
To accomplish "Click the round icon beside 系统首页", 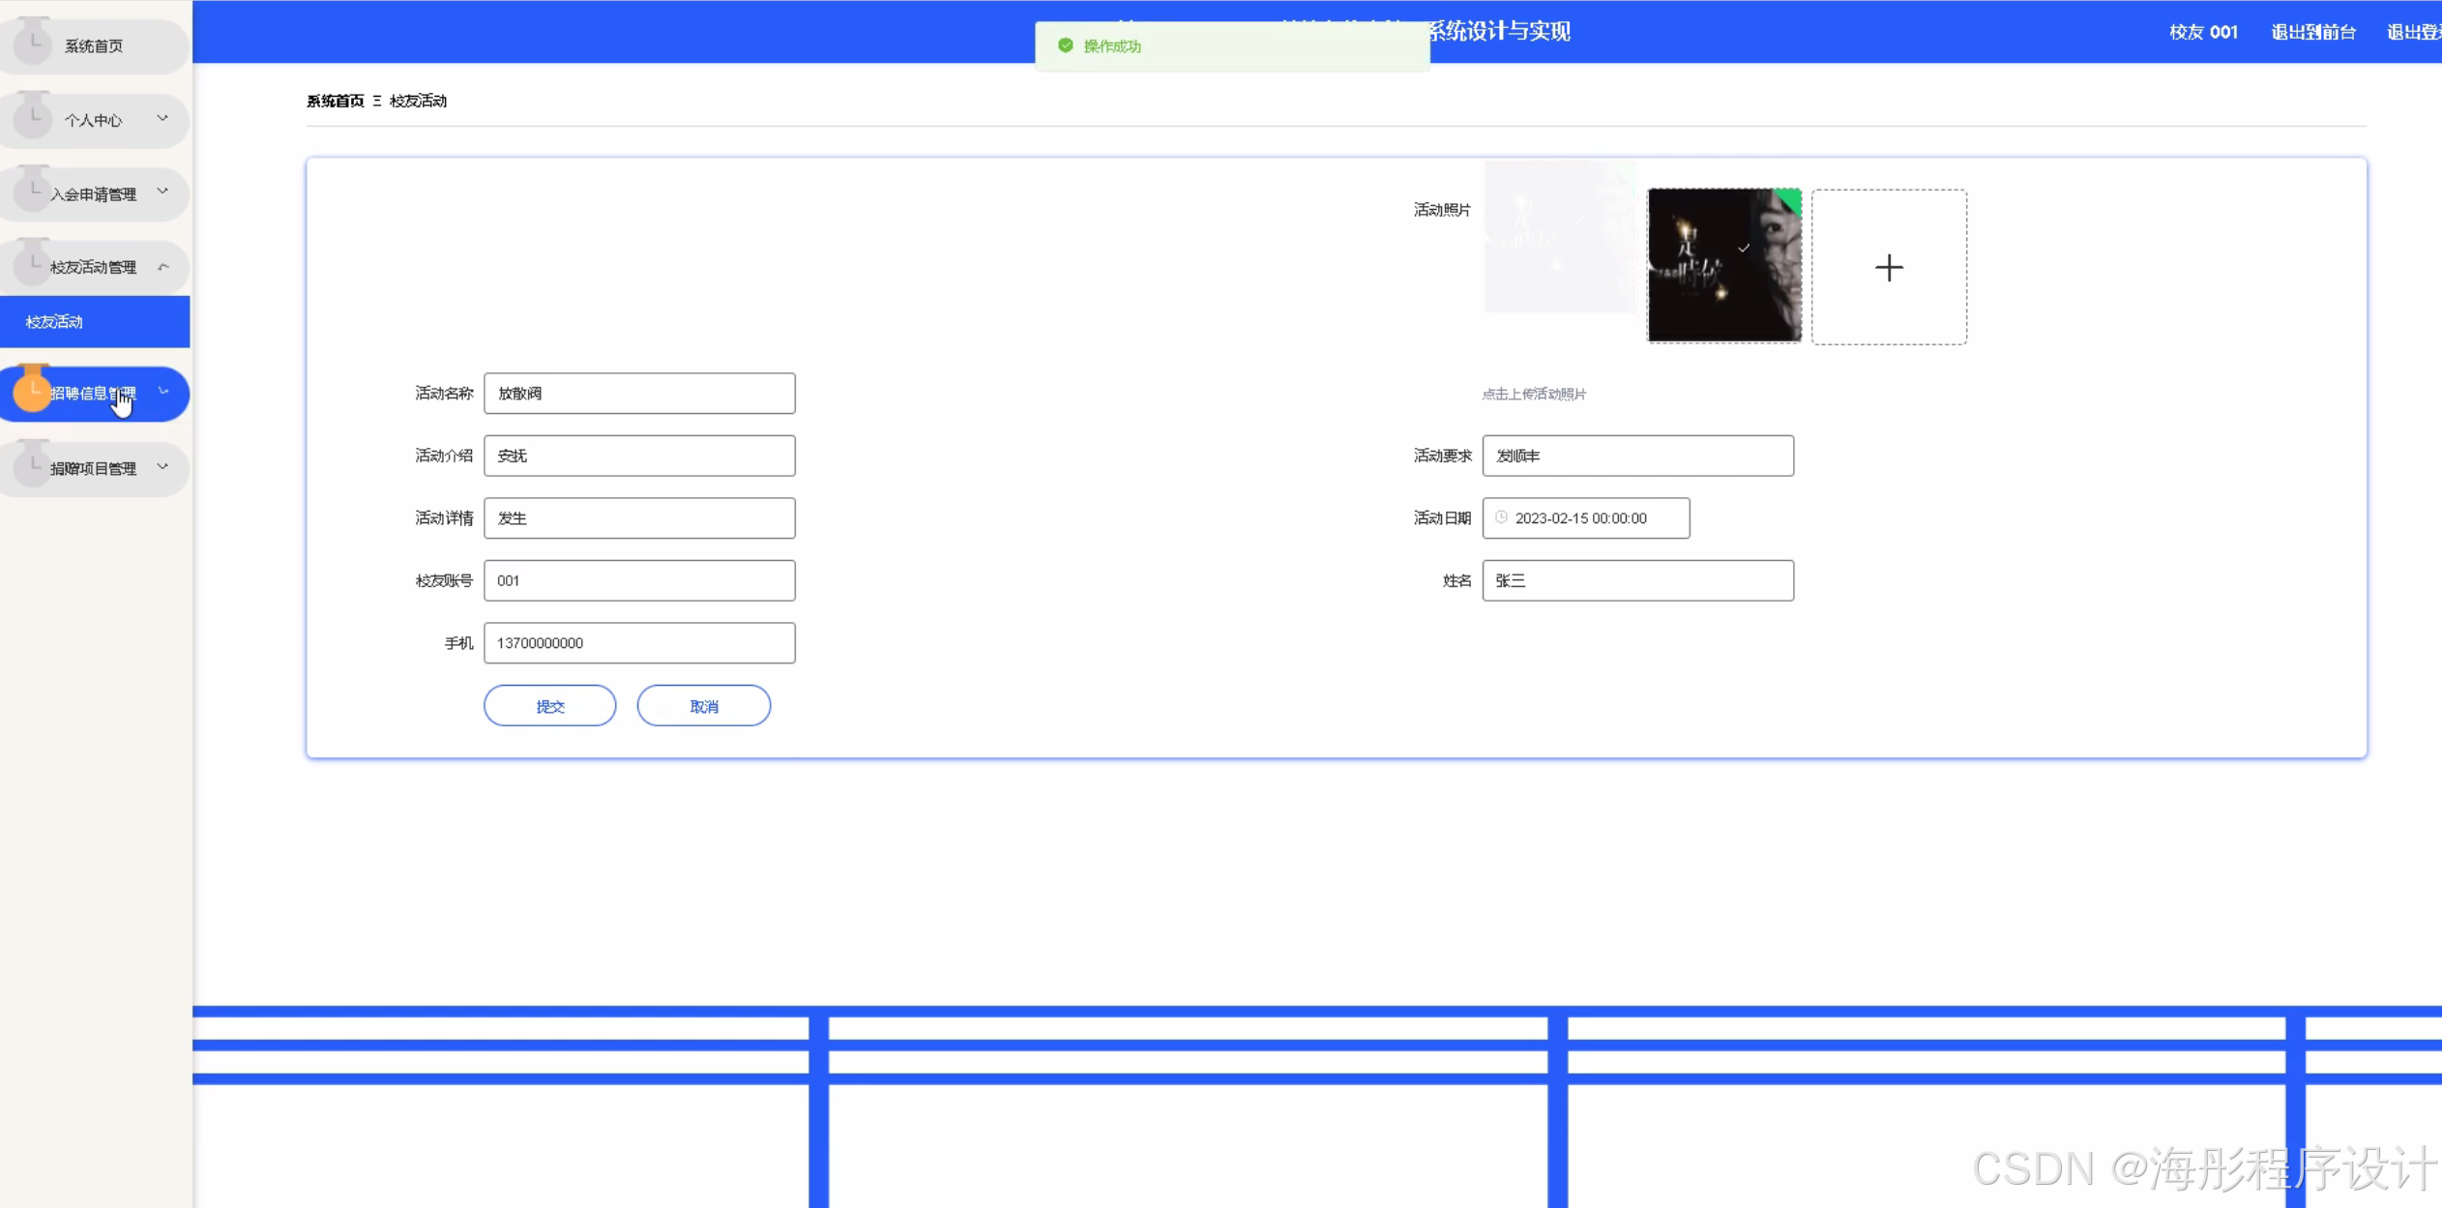I will (x=32, y=44).
